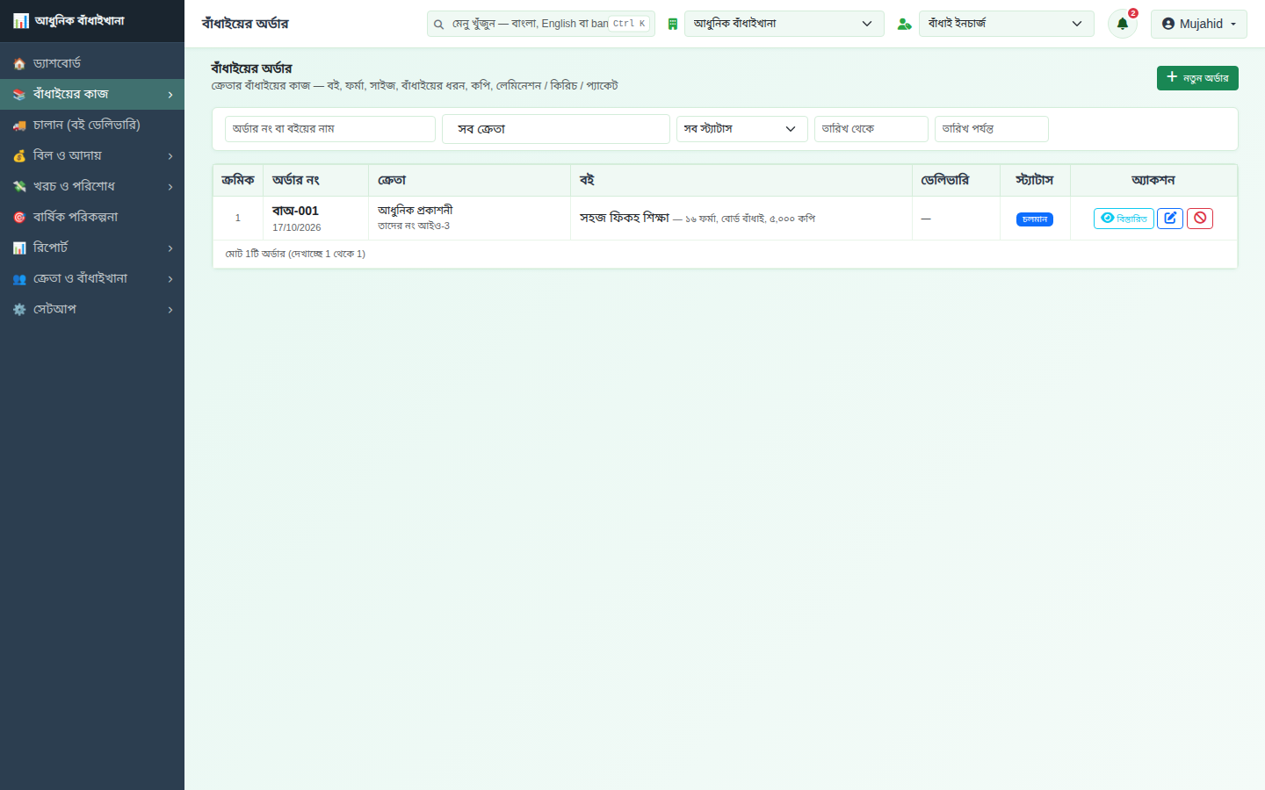This screenshot has height=790, width=1265.
Task: Click the target icon beside বার্ষিক পরিকল্পনা
Action: click(x=19, y=218)
